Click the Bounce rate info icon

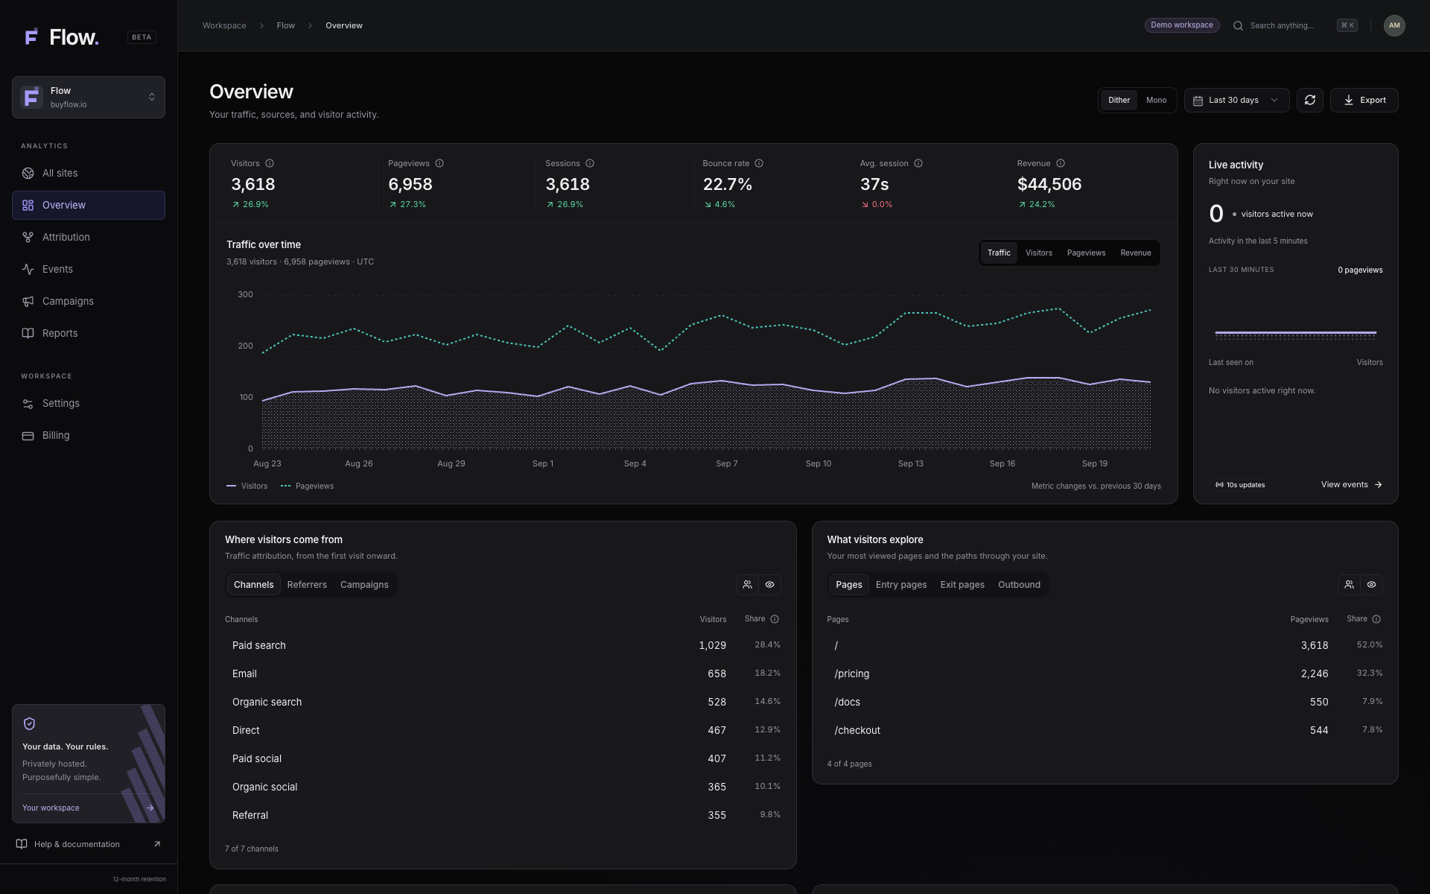[x=759, y=163]
